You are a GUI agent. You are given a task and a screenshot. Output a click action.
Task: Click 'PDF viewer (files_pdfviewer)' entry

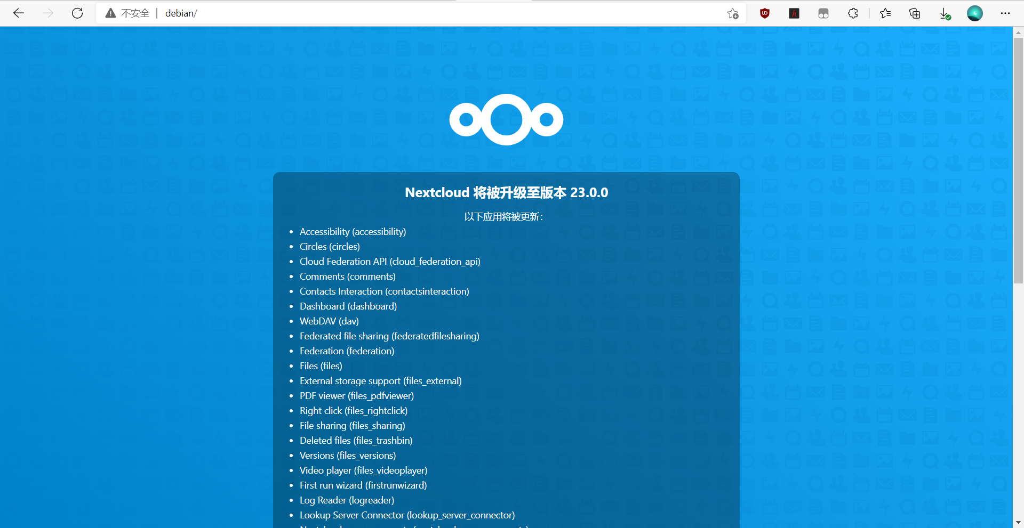coord(357,396)
